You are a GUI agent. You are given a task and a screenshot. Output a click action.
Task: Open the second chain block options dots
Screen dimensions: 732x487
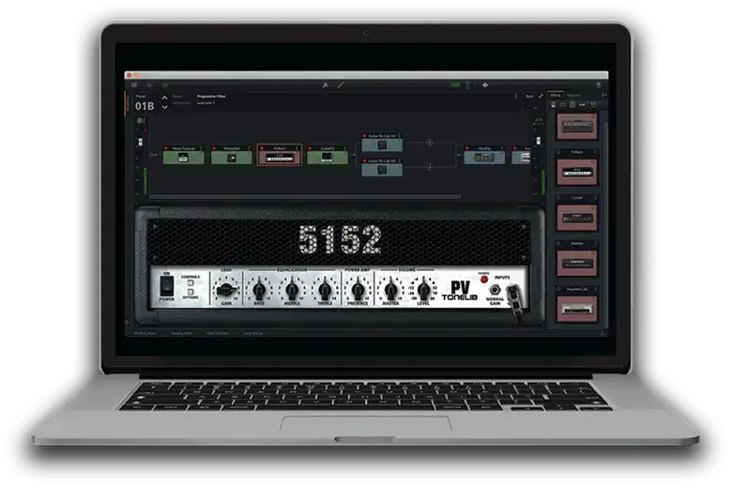[250, 148]
